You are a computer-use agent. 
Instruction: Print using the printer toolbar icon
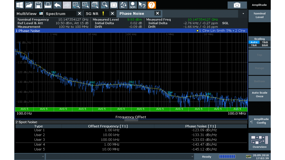[48, 5]
